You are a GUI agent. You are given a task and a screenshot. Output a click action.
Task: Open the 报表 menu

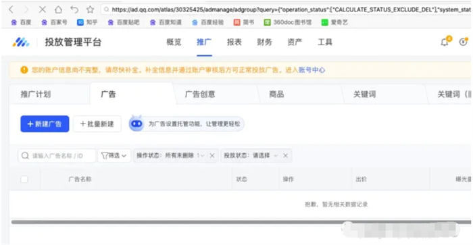click(234, 43)
